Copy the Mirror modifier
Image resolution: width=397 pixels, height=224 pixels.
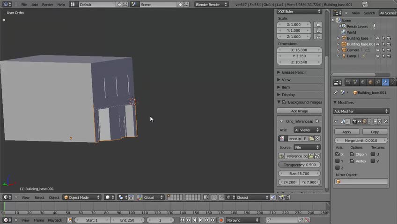(375, 132)
